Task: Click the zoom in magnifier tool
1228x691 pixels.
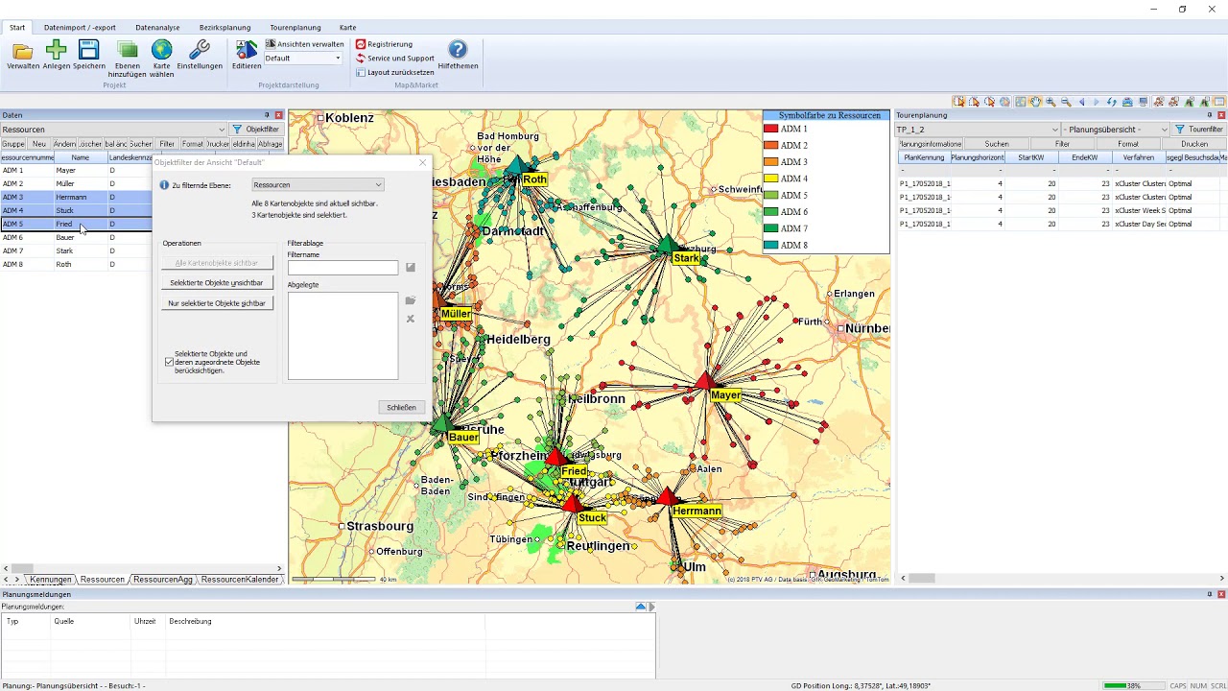Action: [1051, 102]
